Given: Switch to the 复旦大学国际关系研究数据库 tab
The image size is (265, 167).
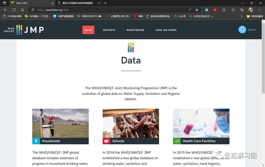Looking at the screenshot, I should 78,3.
